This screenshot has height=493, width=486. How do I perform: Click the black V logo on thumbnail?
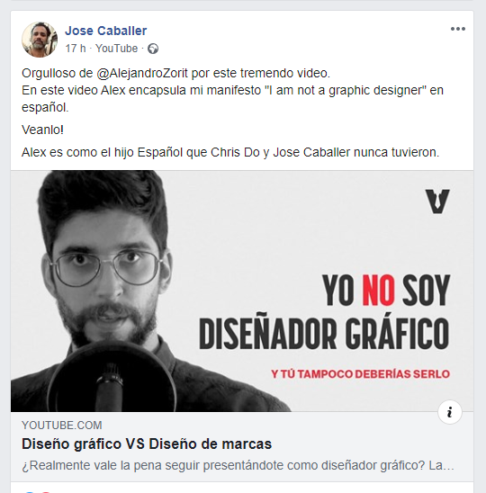437,202
